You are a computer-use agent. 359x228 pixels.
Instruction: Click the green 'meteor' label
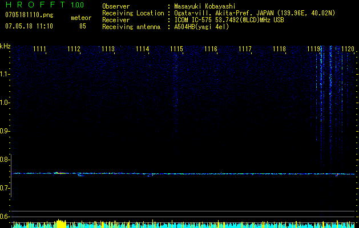pyautogui.click(x=81, y=18)
